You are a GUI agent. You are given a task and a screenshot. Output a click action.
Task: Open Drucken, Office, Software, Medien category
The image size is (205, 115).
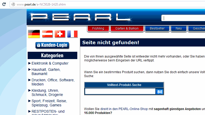pyautogui.click(x=53, y=82)
